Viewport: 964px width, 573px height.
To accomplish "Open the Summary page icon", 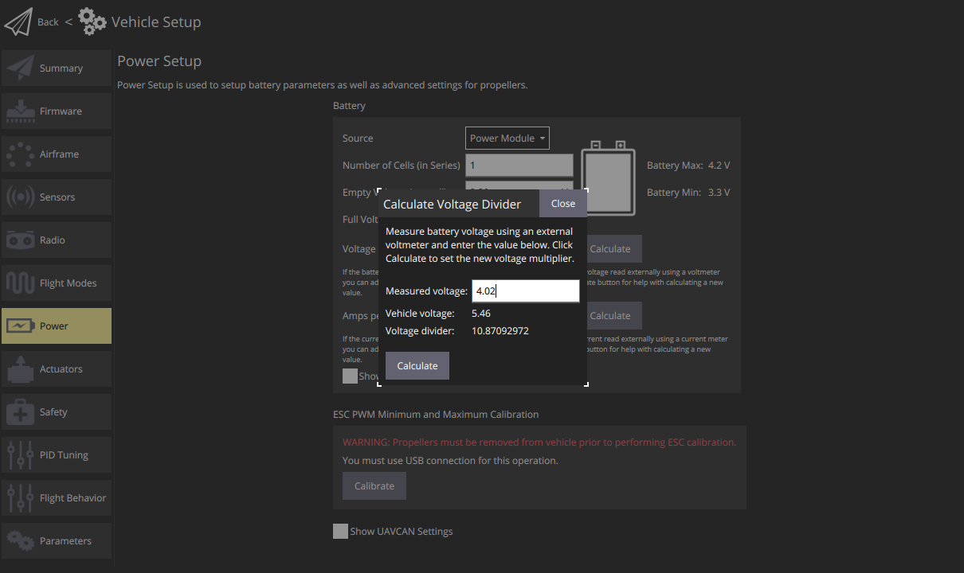I will click(20, 68).
